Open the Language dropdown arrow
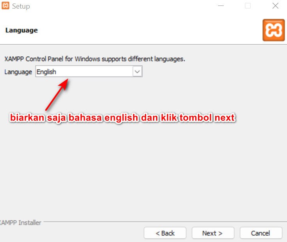The image size is (287, 242). [137, 72]
